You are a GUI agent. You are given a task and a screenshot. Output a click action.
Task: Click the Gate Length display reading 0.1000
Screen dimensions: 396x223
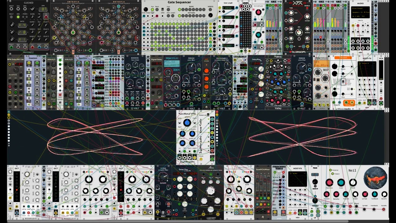click(228, 46)
